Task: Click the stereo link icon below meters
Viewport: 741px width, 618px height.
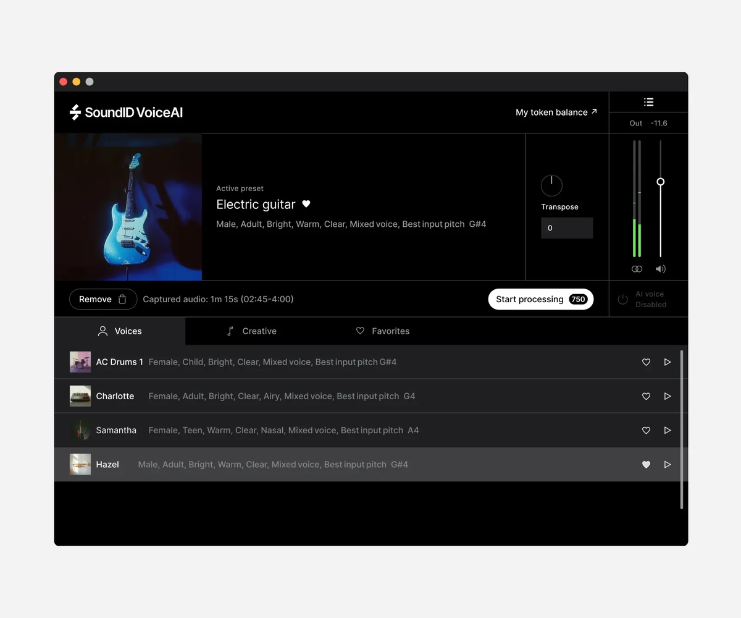Action: [x=637, y=269]
